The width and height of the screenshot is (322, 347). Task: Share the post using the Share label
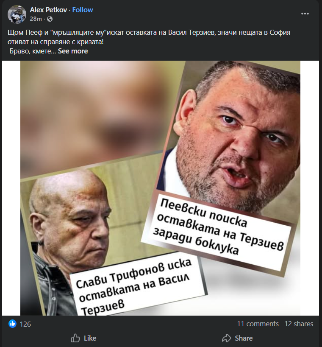pyautogui.click(x=244, y=338)
